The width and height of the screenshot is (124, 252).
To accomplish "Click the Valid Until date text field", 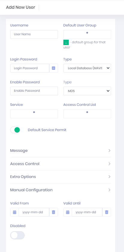I will [87, 212].
